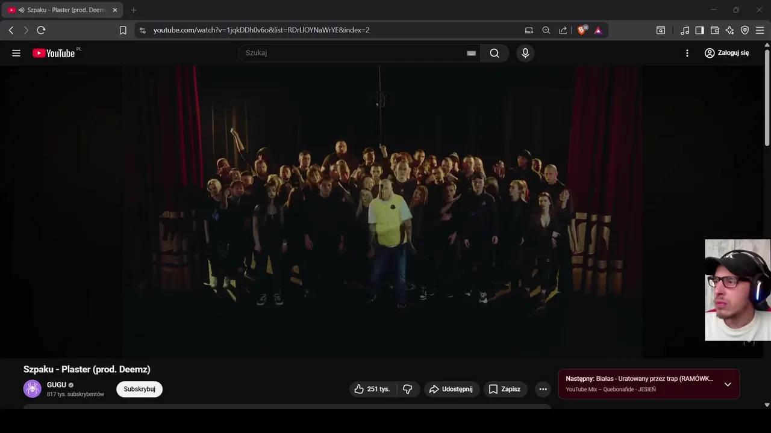Dislike the video with thumbs down

408,389
